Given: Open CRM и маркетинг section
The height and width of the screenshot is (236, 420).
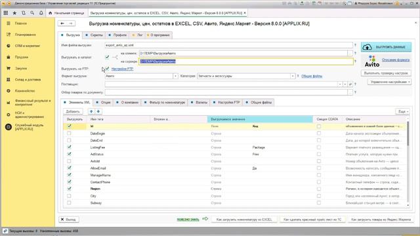Looking at the screenshot, I should (x=28, y=46).
